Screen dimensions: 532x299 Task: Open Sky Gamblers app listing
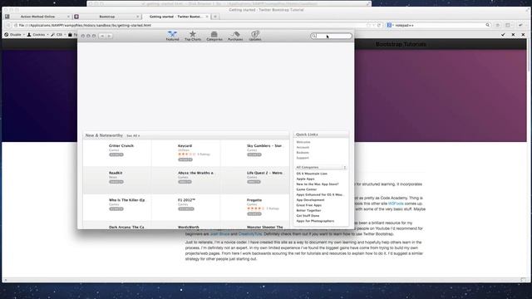point(264,146)
